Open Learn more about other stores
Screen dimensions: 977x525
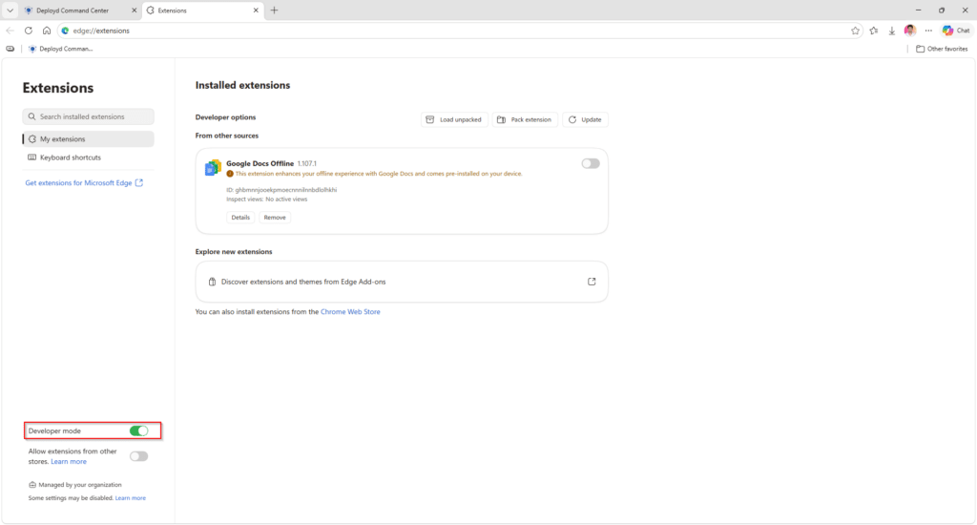[x=69, y=462]
